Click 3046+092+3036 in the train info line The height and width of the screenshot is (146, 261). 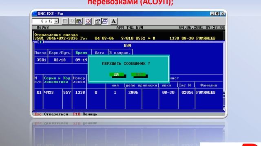62,39
